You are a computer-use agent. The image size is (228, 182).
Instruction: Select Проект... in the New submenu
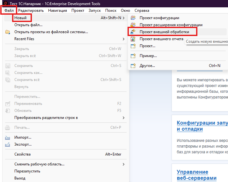pyautogui.click(x=178, y=46)
